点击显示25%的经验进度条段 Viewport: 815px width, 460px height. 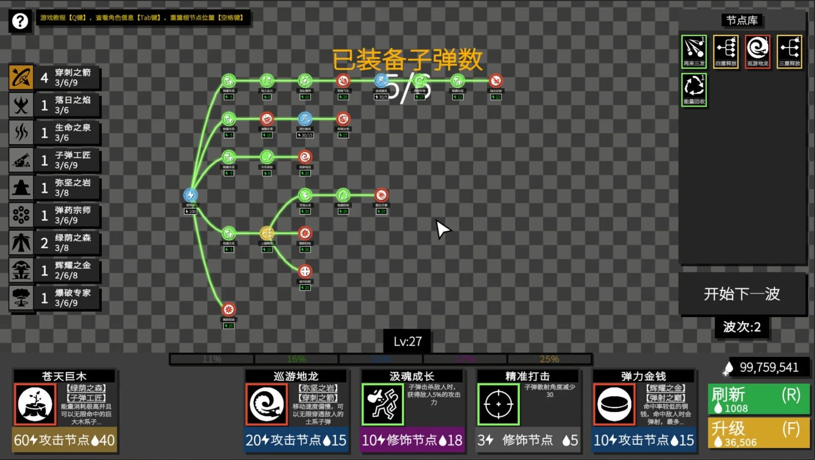pos(550,359)
